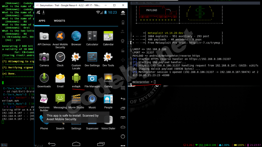Tap the Avast notification icon in status bar

pyautogui.click(x=38, y=12)
